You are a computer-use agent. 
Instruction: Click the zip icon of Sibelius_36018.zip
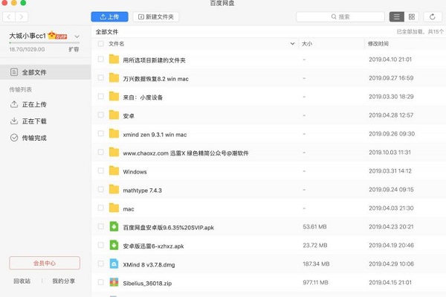[114, 282]
